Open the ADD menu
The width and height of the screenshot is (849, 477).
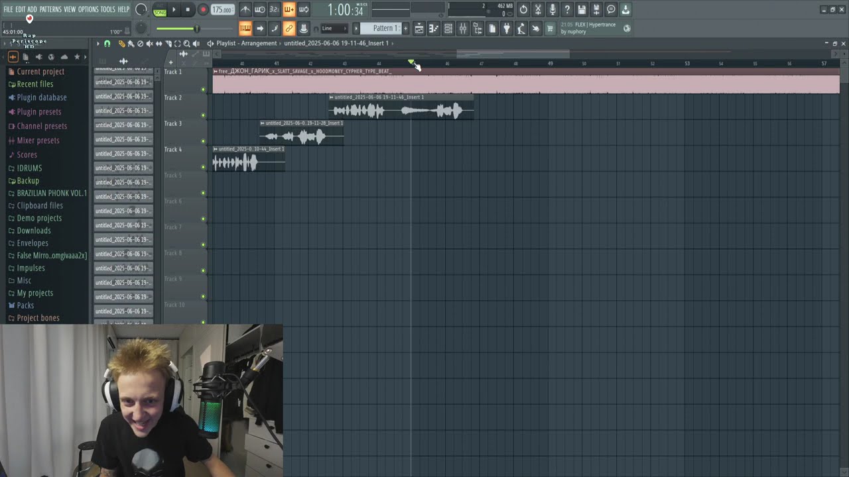33,9
